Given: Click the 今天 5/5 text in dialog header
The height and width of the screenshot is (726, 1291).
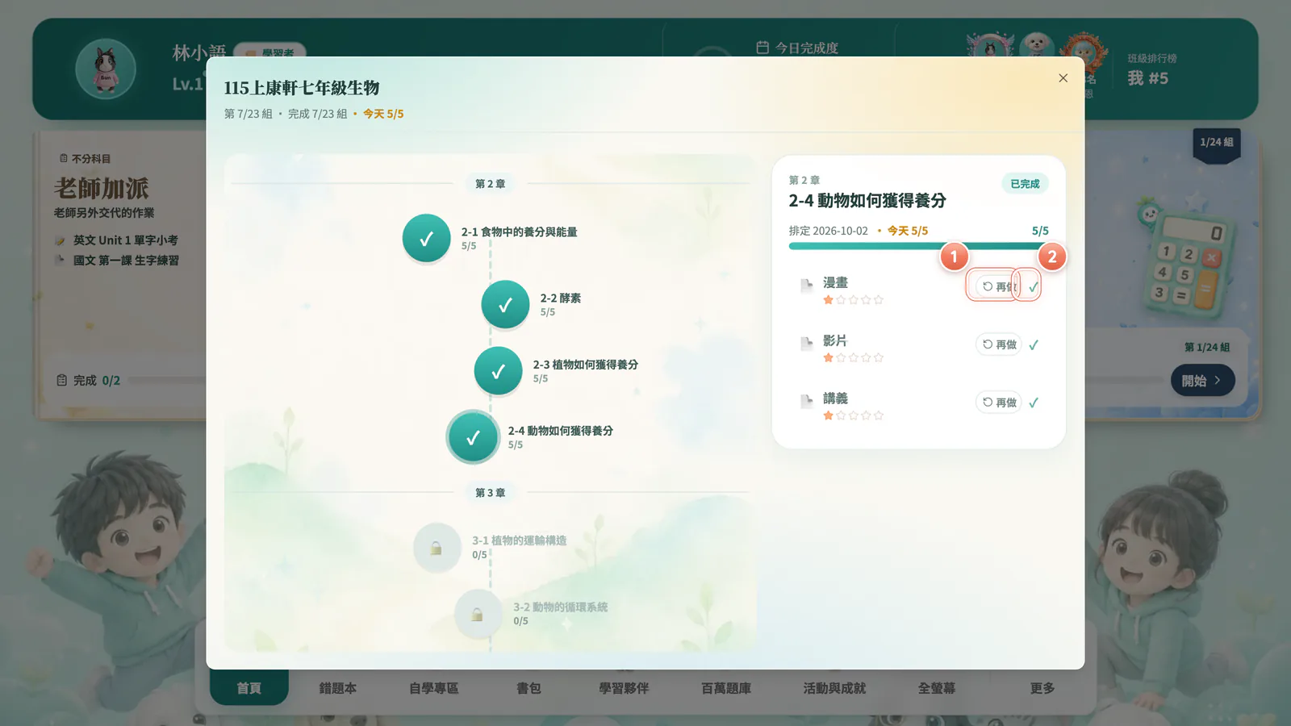Looking at the screenshot, I should point(383,114).
